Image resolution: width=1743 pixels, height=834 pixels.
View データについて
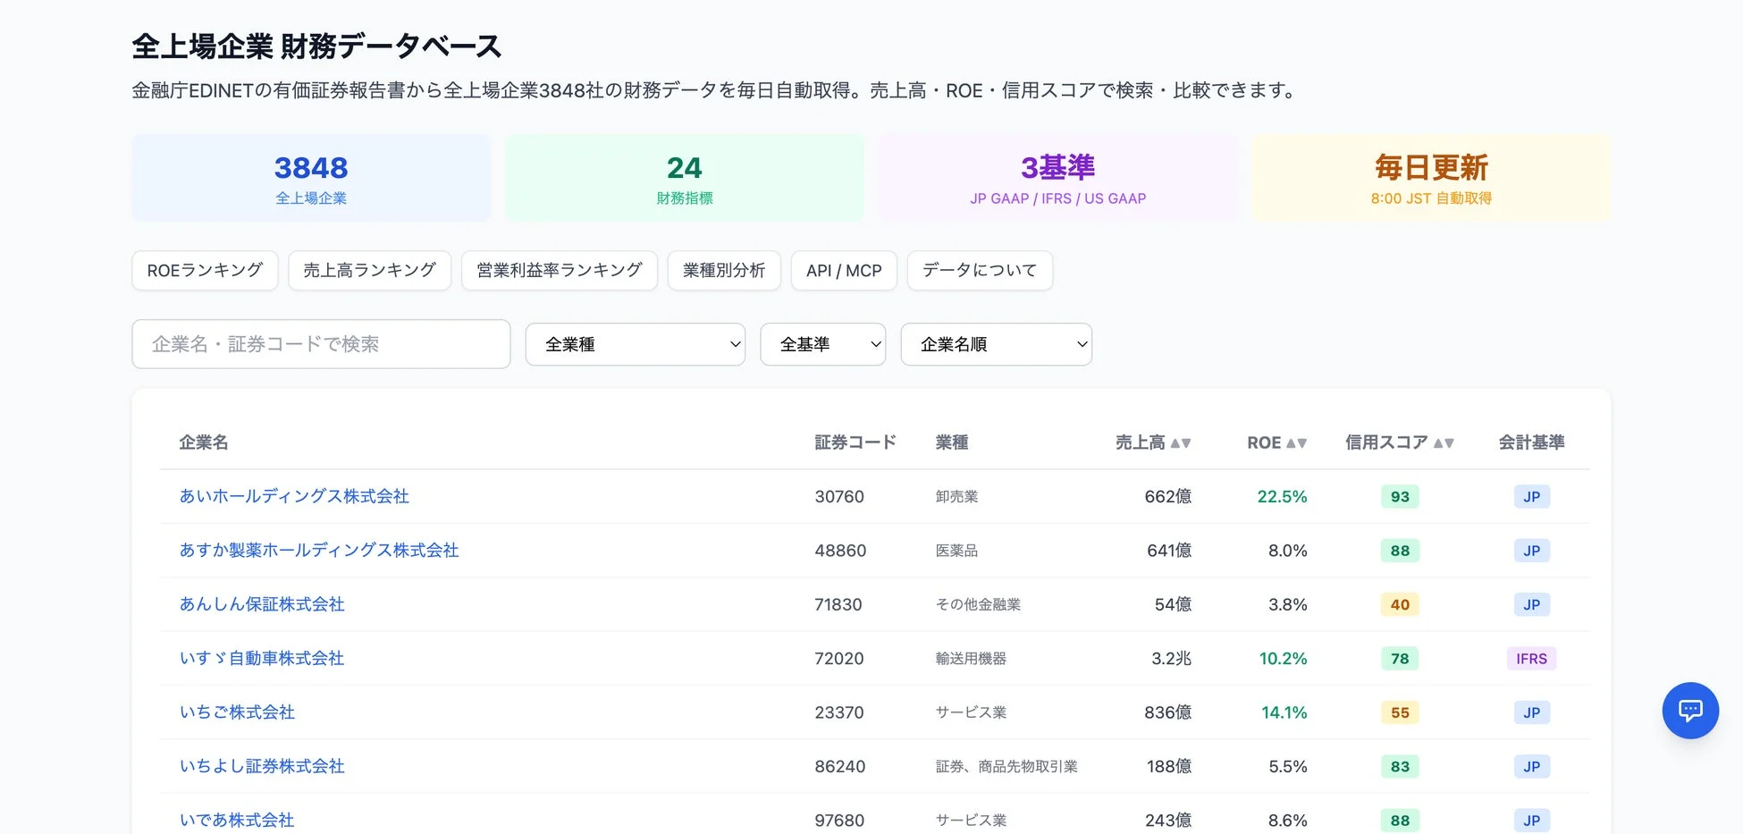[980, 270]
